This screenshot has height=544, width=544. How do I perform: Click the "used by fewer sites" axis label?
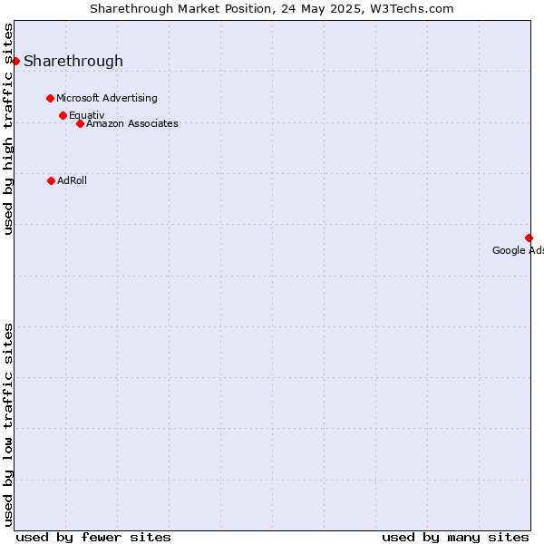click(93, 538)
